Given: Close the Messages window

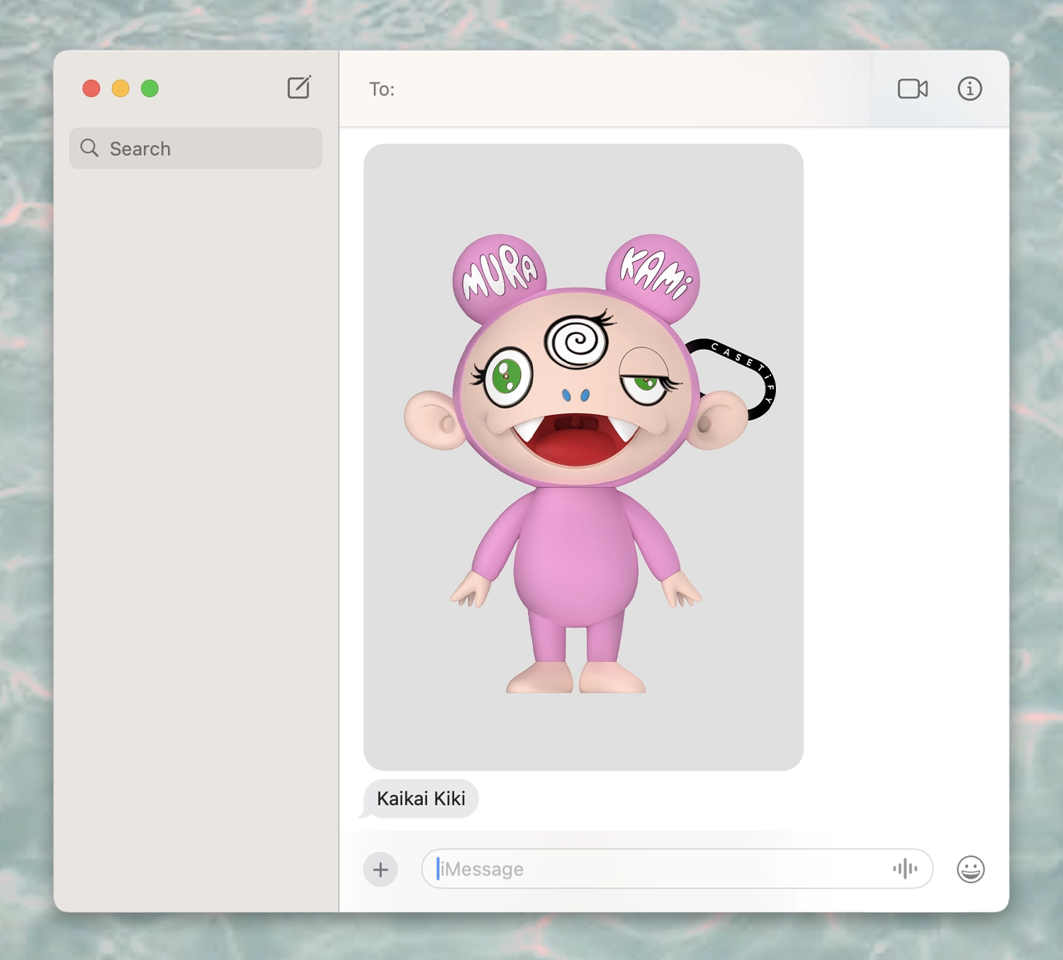Looking at the screenshot, I should (x=91, y=88).
